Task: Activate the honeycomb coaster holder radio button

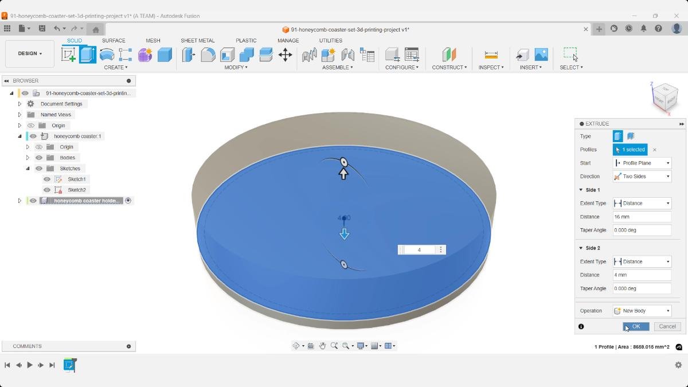Action: click(x=128, y=201)
